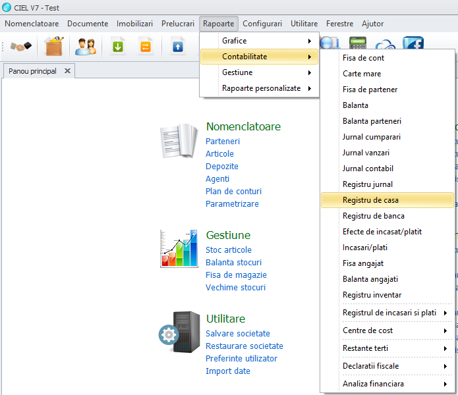This screenshot has height=395, width=458.
Task: Open Jurnal cumparari report
Action: [387, 137]
